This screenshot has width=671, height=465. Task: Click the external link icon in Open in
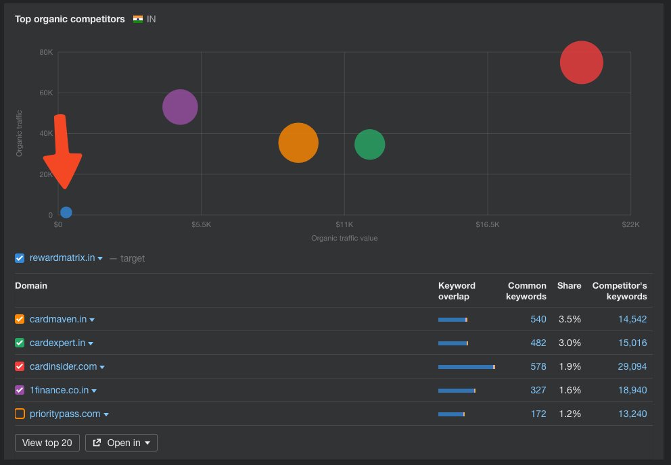point(97,442)
